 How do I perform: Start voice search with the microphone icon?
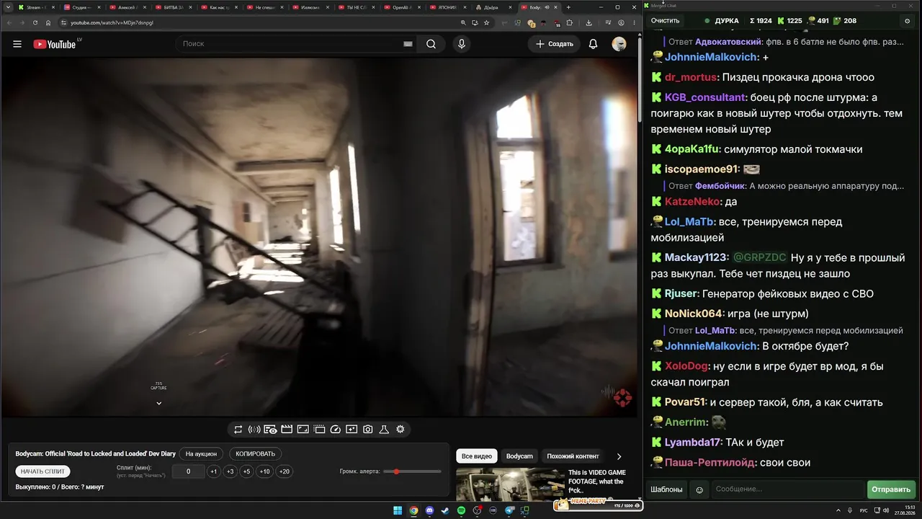(462, 44)
